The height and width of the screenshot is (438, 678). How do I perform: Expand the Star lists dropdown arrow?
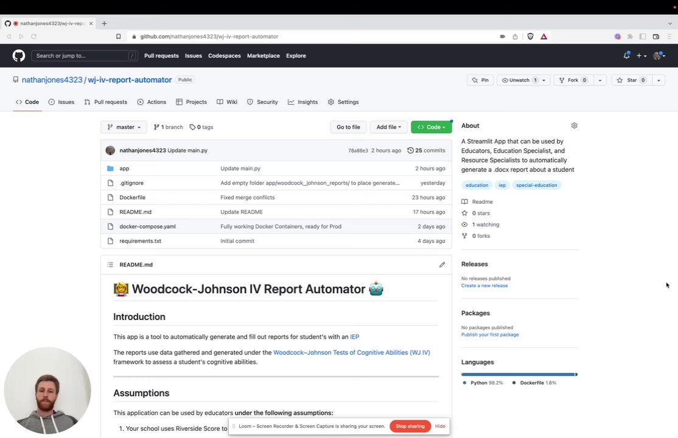[659, 80]
